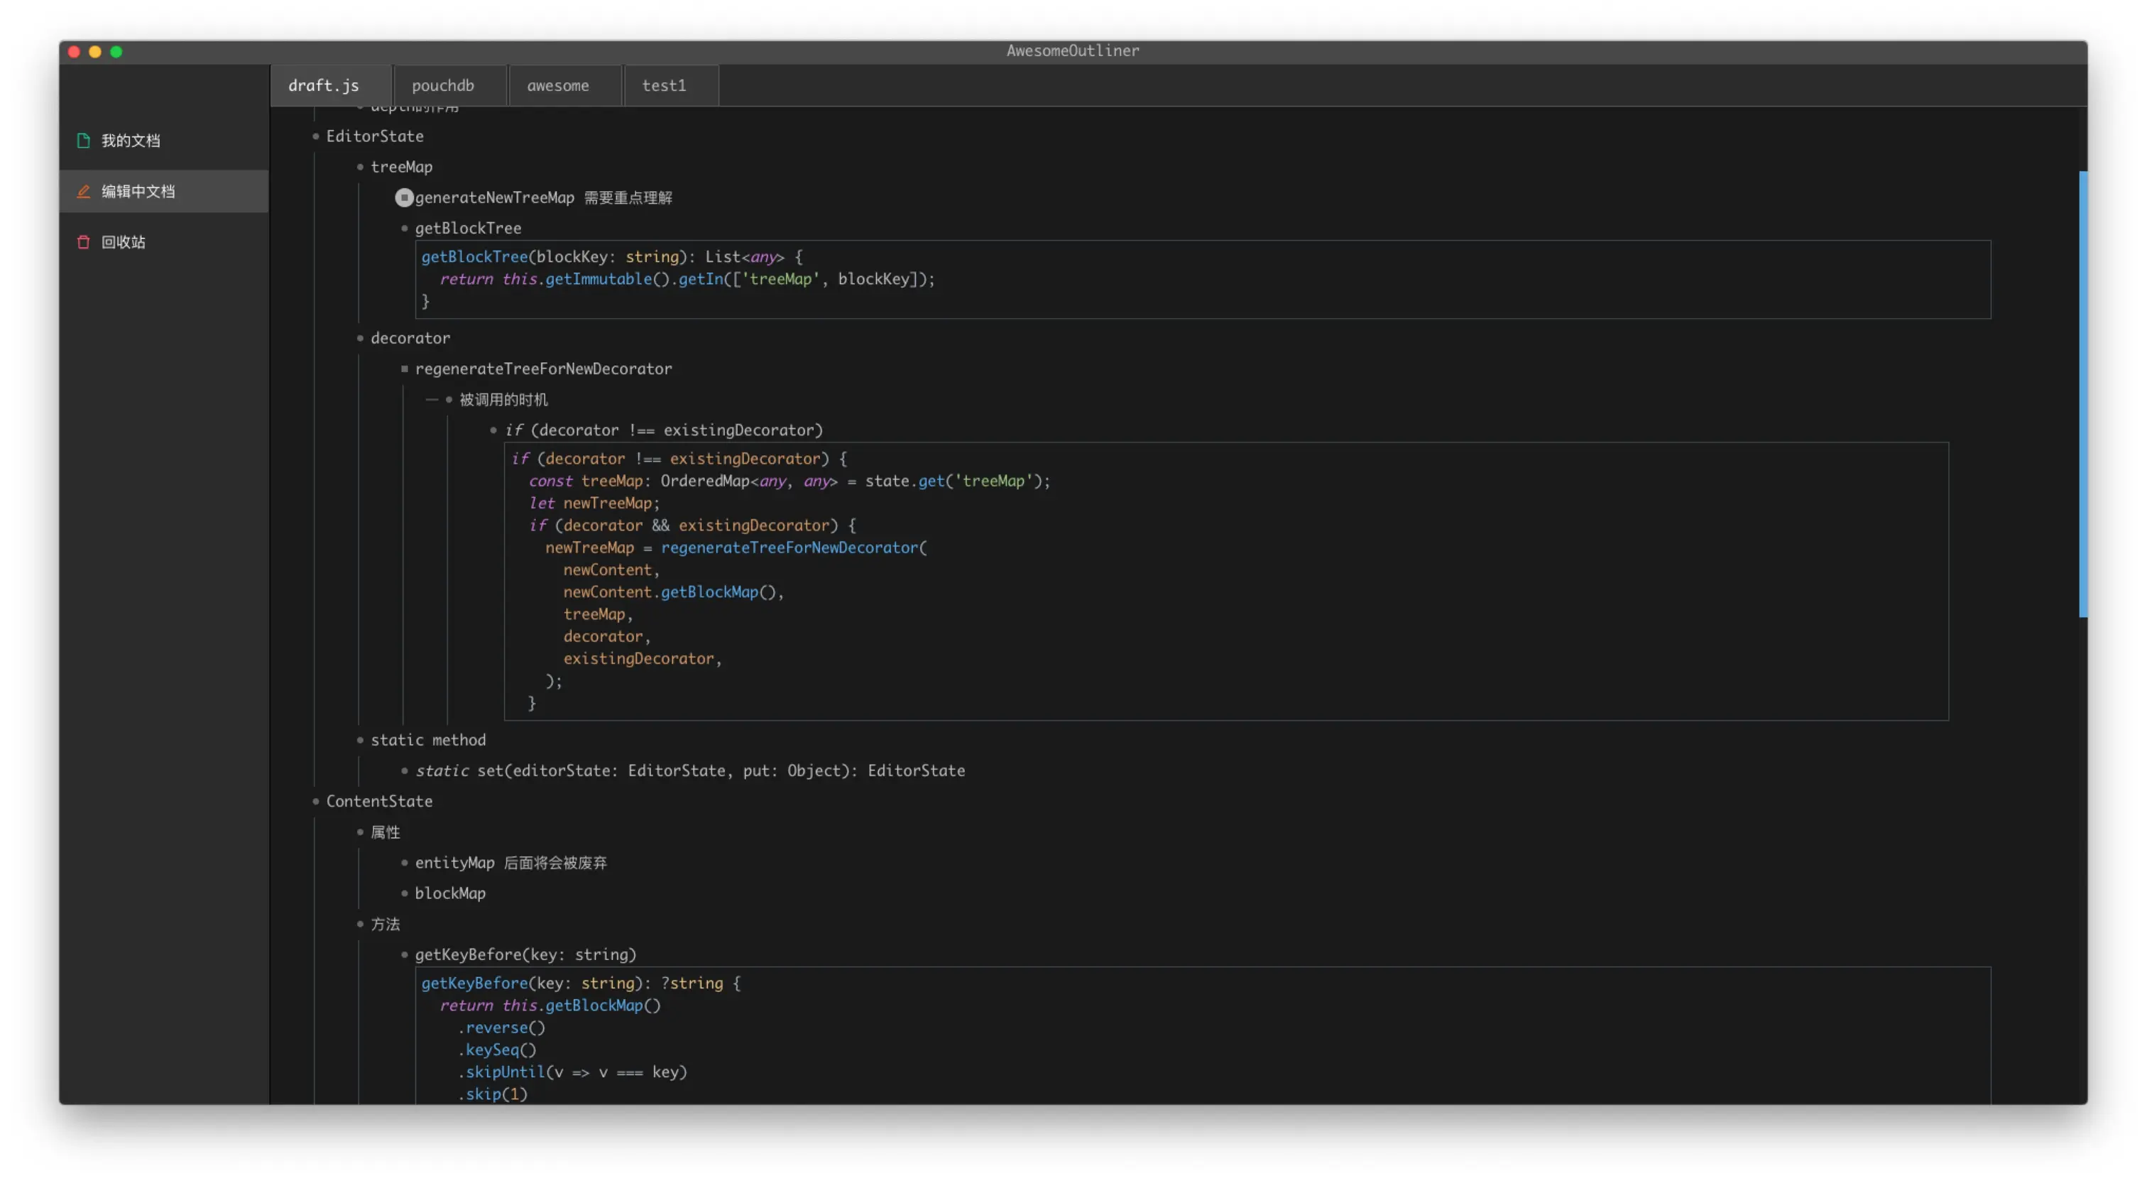This screenshot has height=1183, width=2147.
Task: Click the bullet next to getBlockTree
Action: (x=404, y=229)
